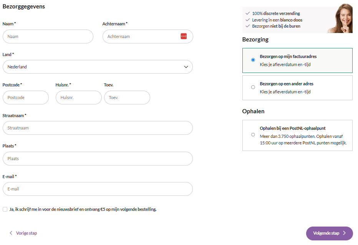Click the 'Bezorgen niet bij de buren' text
Image resolution: width=358 pixels, height=245 pixels.
(x=276, y=26)
